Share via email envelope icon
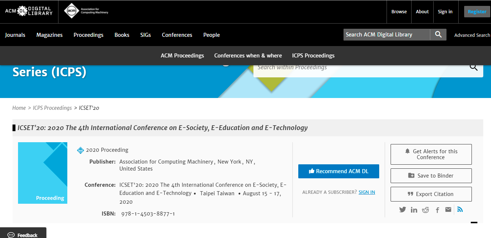Viewport: 491px width, 238px height. [x=448, y=210]
